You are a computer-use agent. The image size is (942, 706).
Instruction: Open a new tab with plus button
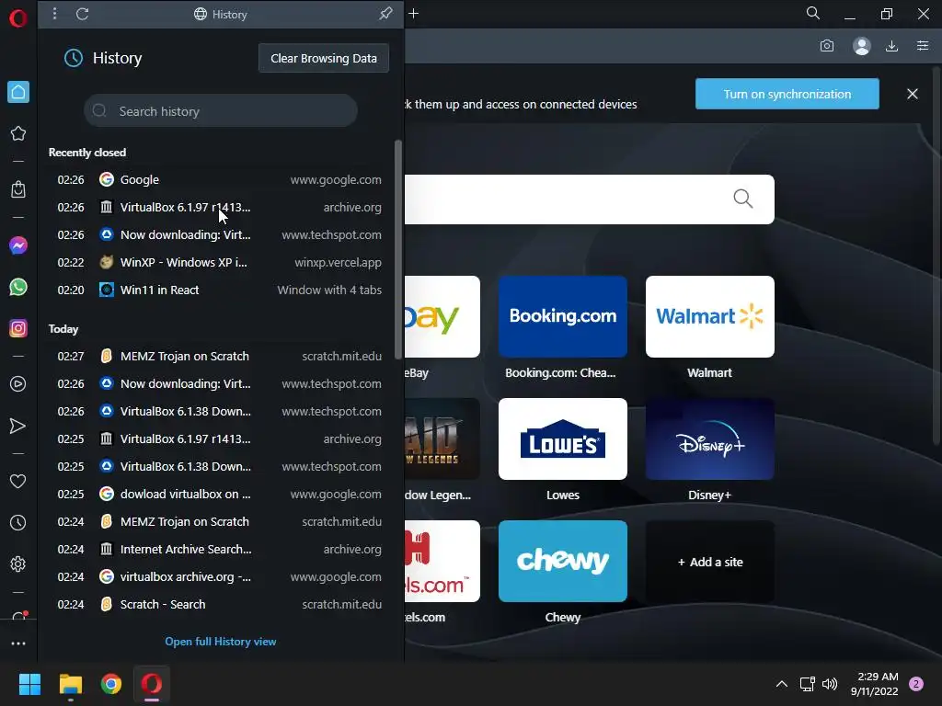413,13
